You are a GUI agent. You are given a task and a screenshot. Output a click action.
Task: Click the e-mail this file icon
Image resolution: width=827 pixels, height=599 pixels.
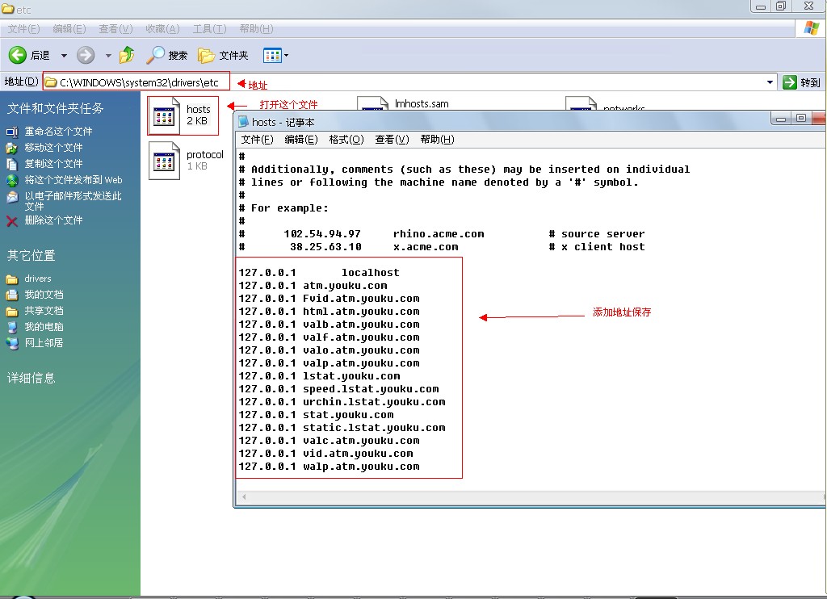coord(11,197)
